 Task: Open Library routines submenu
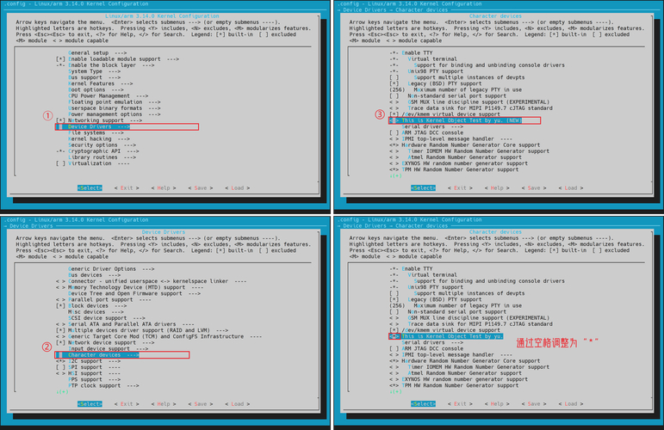[x=102, y=157]
